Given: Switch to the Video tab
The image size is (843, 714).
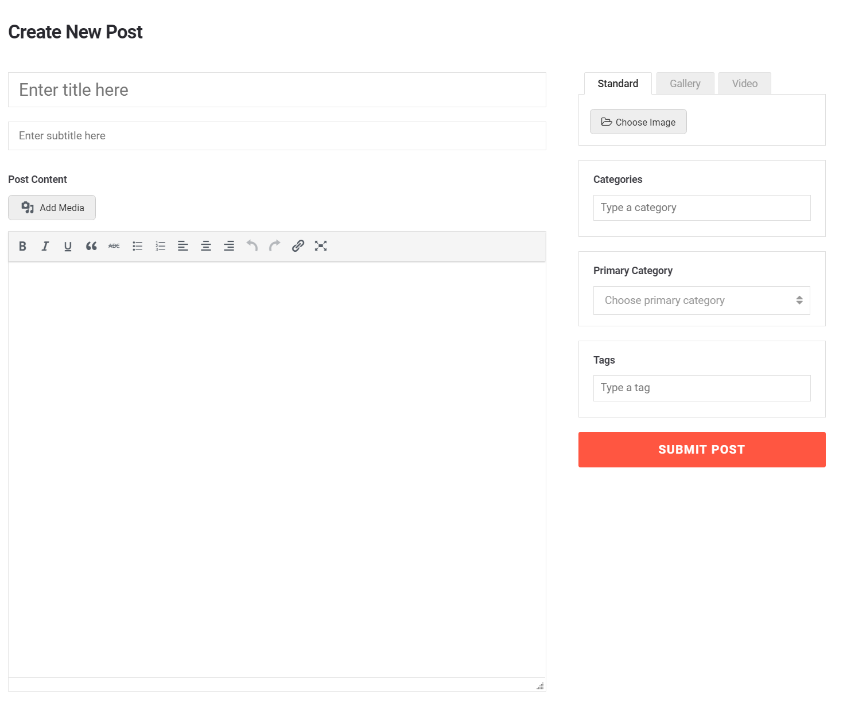Looking at the screenshot, I should [744, 84].
